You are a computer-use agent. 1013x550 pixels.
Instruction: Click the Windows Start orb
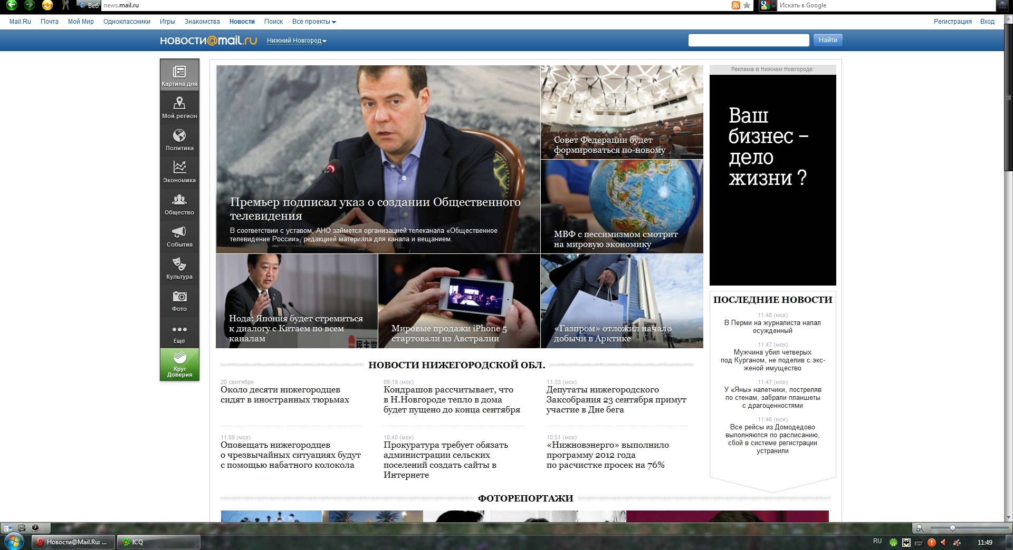pos(13,541)
